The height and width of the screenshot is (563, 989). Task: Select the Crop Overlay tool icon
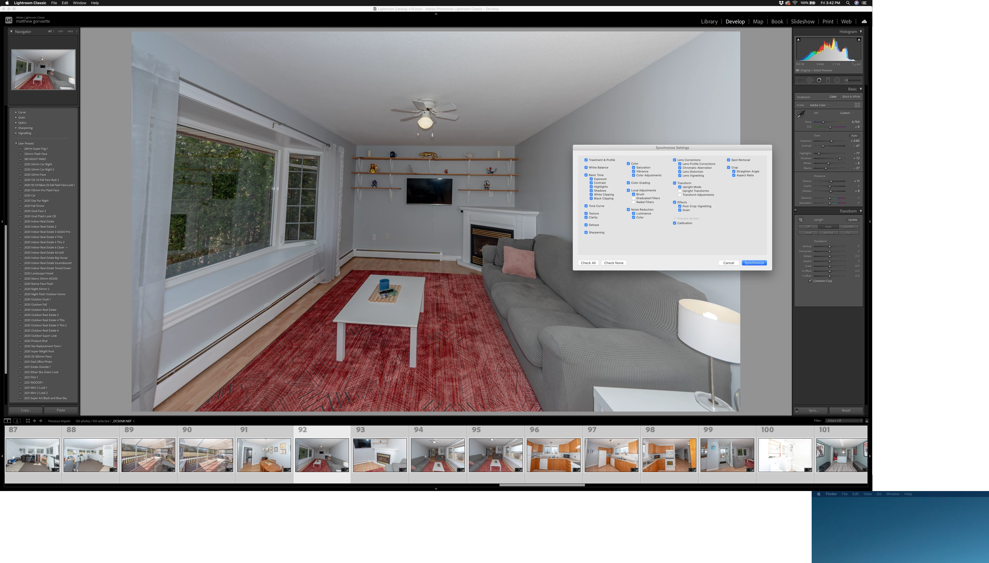(800, 80)
